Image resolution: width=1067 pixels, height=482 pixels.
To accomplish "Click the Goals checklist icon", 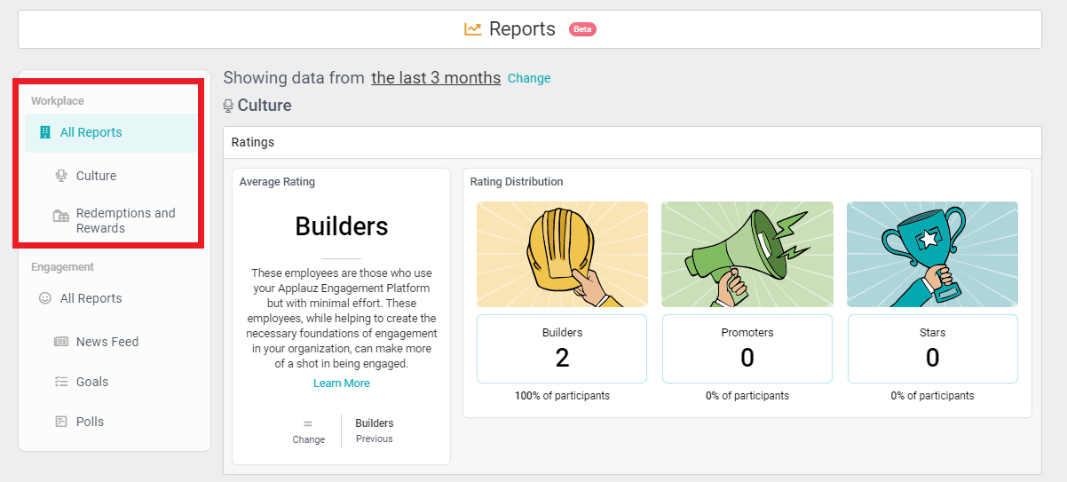I will (61, 382).
